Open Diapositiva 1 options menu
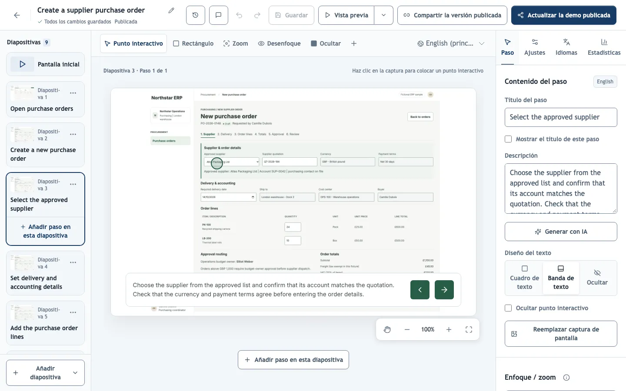 [73, 93]
